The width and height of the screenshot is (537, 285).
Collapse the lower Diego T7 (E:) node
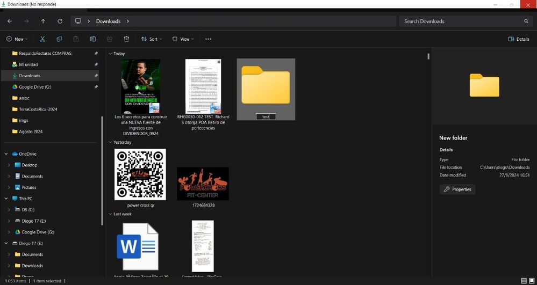tap(6, 243)
